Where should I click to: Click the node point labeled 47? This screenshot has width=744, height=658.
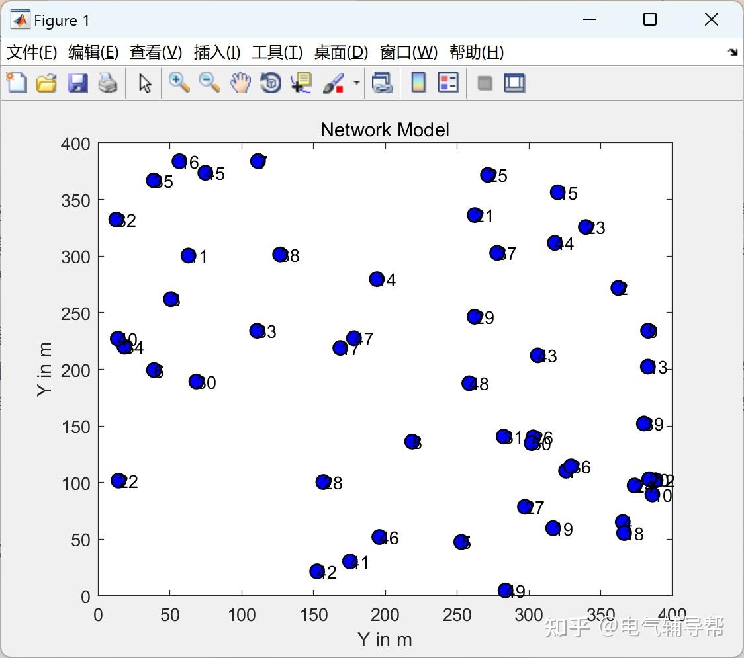coord(353,338)
